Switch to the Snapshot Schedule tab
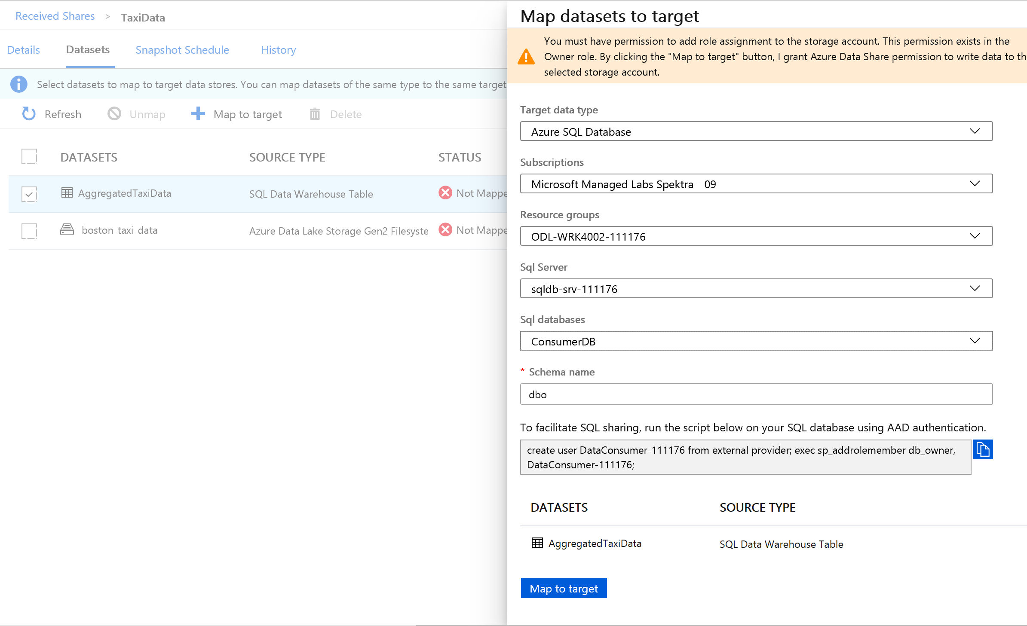Screen dimensions: 1027x626 click(x=182, y=50)
